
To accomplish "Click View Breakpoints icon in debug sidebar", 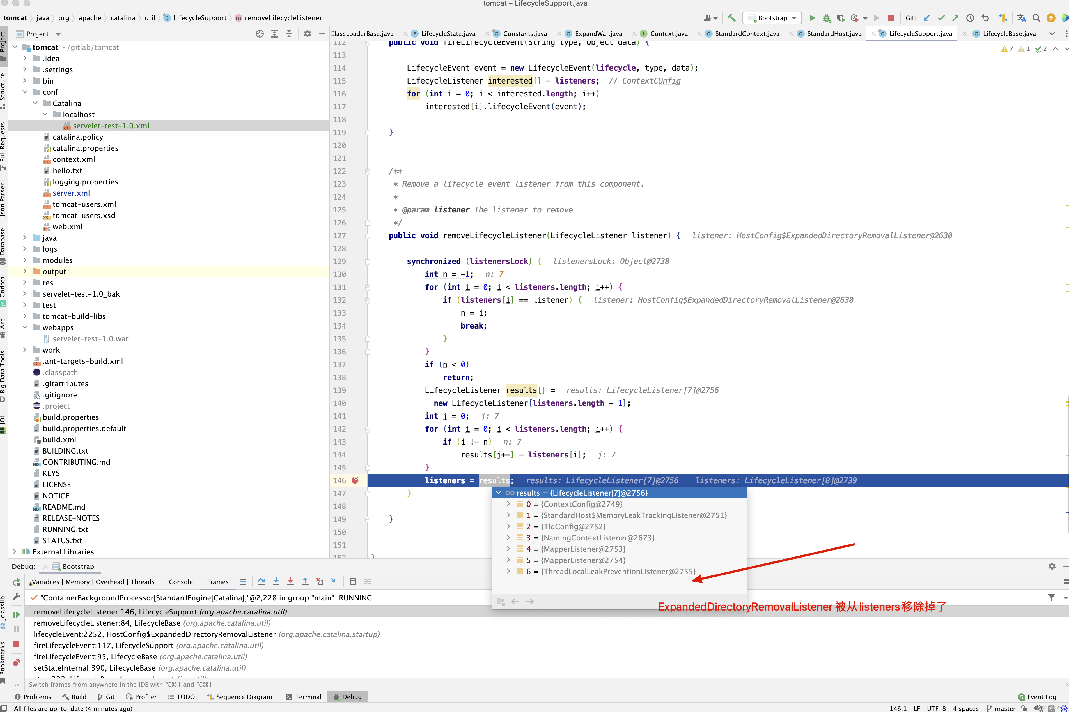I will 16,662.
